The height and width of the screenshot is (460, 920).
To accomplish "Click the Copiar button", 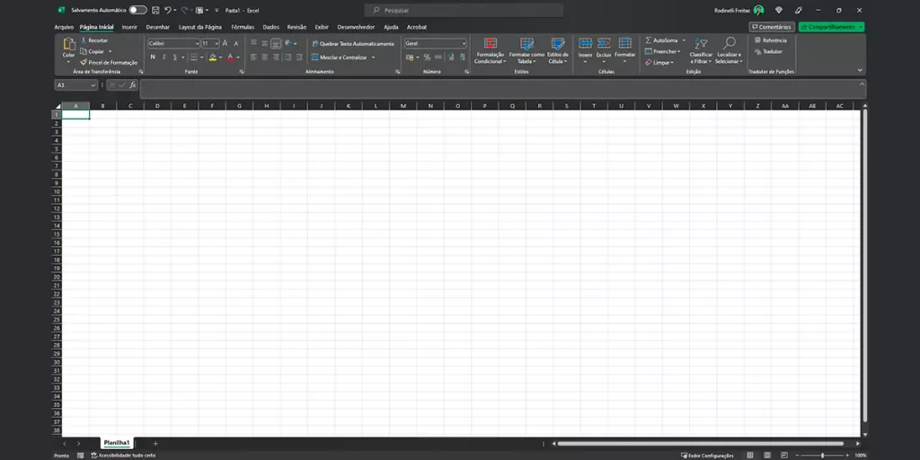I will [93, 51].
